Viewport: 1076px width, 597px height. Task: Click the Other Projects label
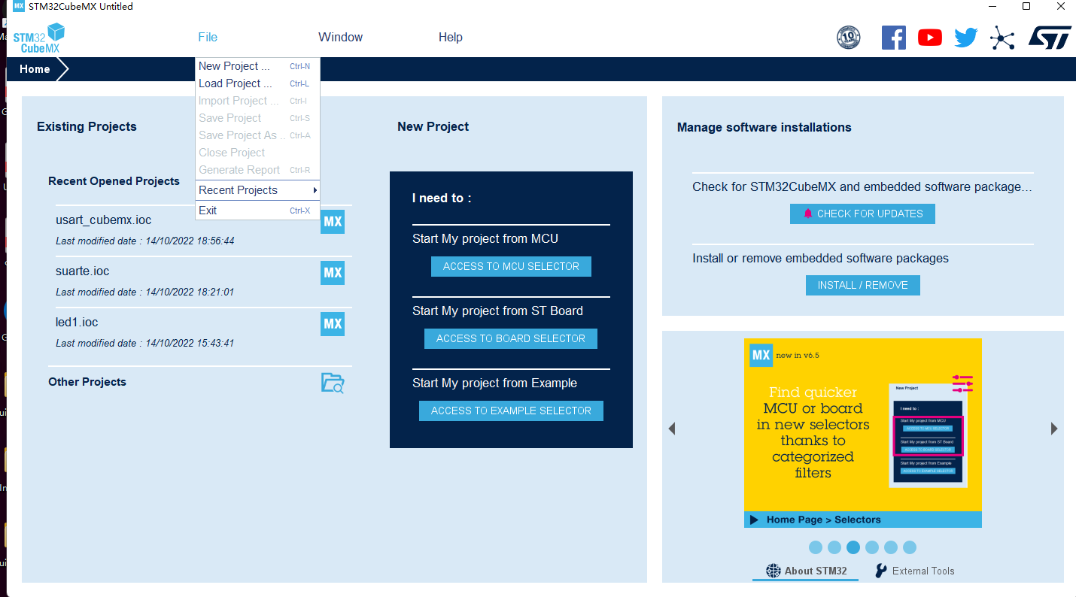coord(87,382)
